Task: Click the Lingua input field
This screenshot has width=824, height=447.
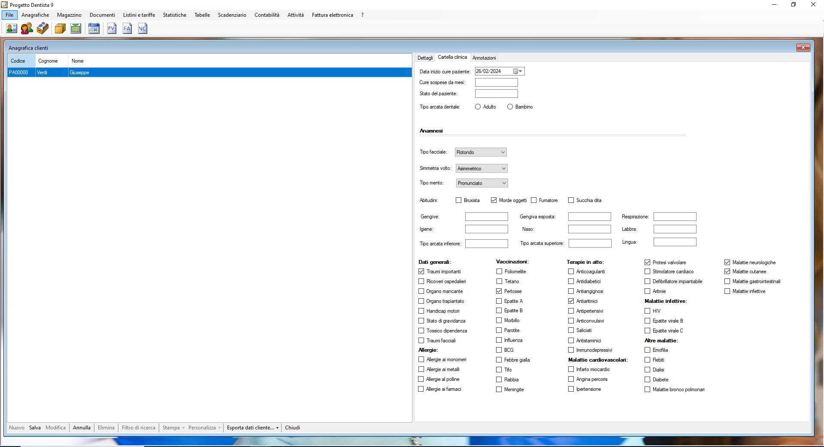Action: tap(675, 242)
